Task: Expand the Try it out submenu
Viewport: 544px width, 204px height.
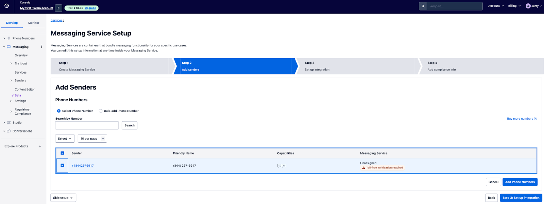Action: tap(11, 63)
